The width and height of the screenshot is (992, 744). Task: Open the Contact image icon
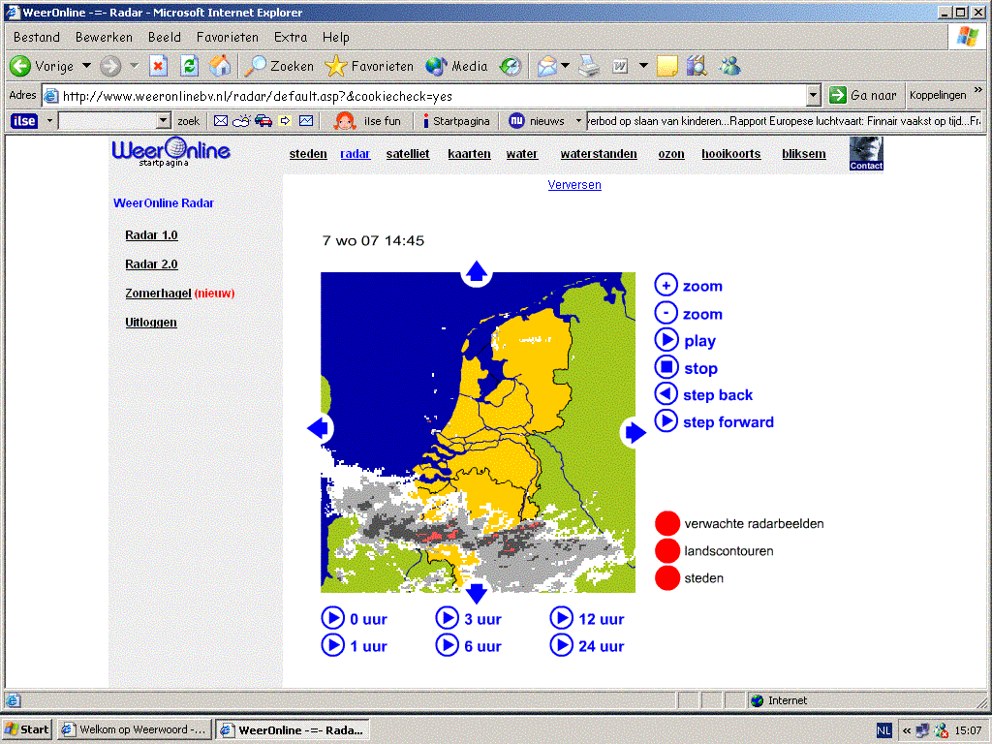865,154
